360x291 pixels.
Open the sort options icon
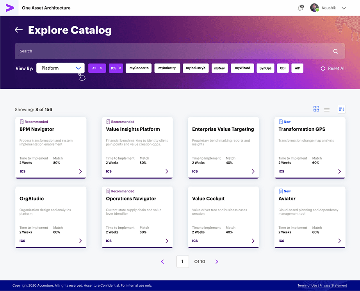[342, 109]
